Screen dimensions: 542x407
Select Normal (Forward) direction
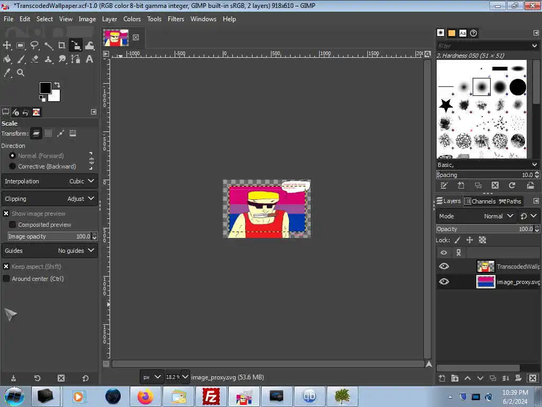(13, 156)
